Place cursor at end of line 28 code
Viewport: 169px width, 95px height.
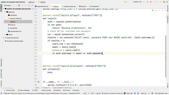pos(102,53)
